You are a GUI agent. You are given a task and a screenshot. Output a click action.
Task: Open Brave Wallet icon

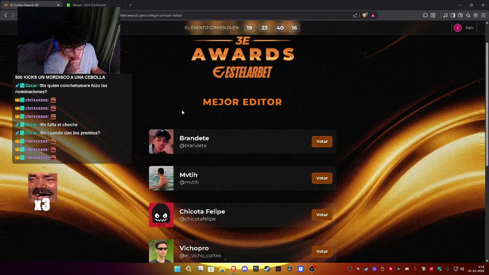[x=460, y=15]
